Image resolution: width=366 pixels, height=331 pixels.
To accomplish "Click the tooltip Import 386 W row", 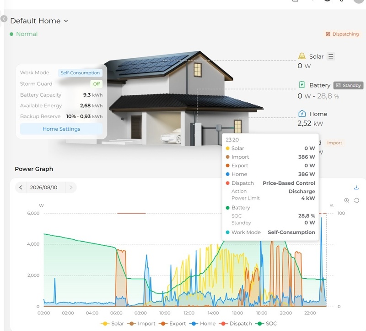I will [x=270, y=157].
